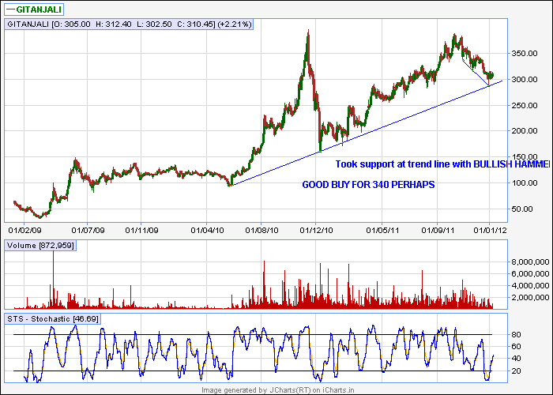553x395 pixels.
Task: Click the 100.00 price axis label
Action: point(525,183)
